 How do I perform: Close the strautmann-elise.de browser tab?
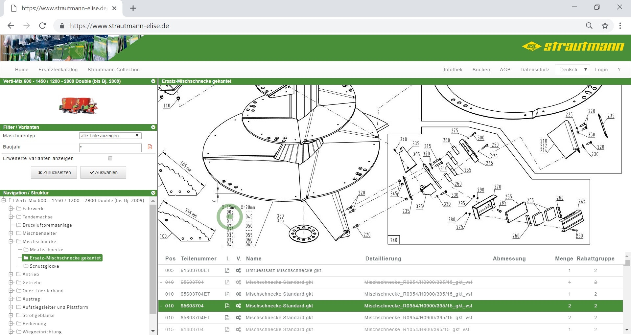pos(114,8)
